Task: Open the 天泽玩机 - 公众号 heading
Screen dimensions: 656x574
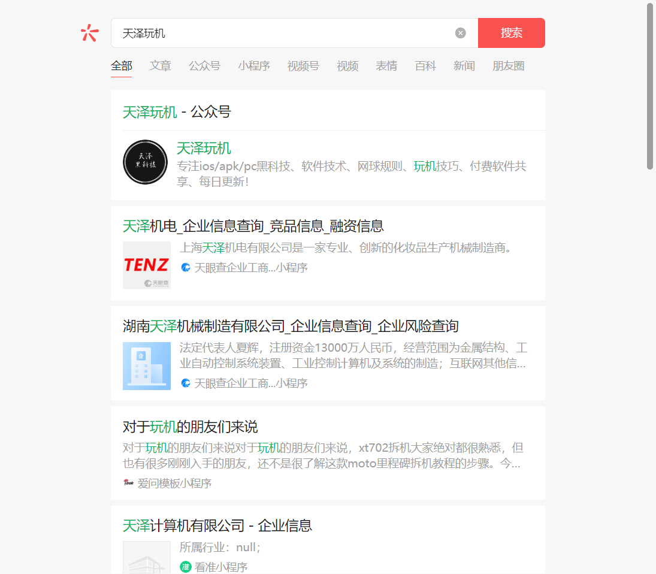Action: click(x=177, y=111)
